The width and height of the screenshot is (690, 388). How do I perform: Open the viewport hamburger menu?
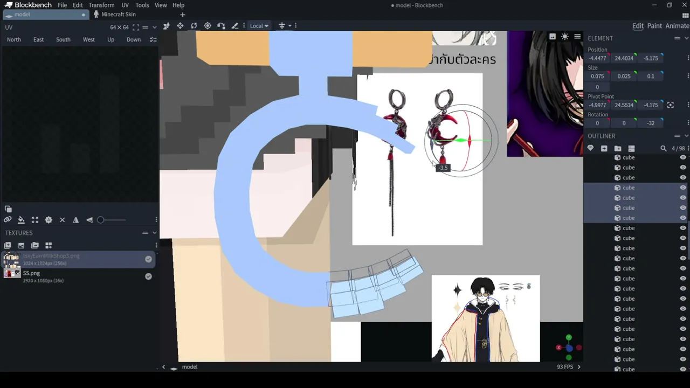click(x=577, y=37)
